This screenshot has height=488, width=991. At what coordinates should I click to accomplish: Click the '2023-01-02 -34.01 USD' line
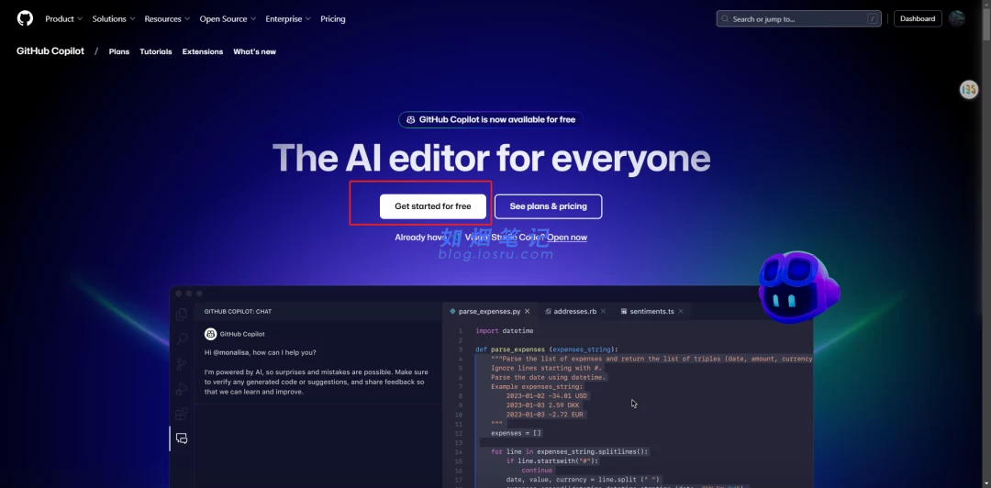546,395
